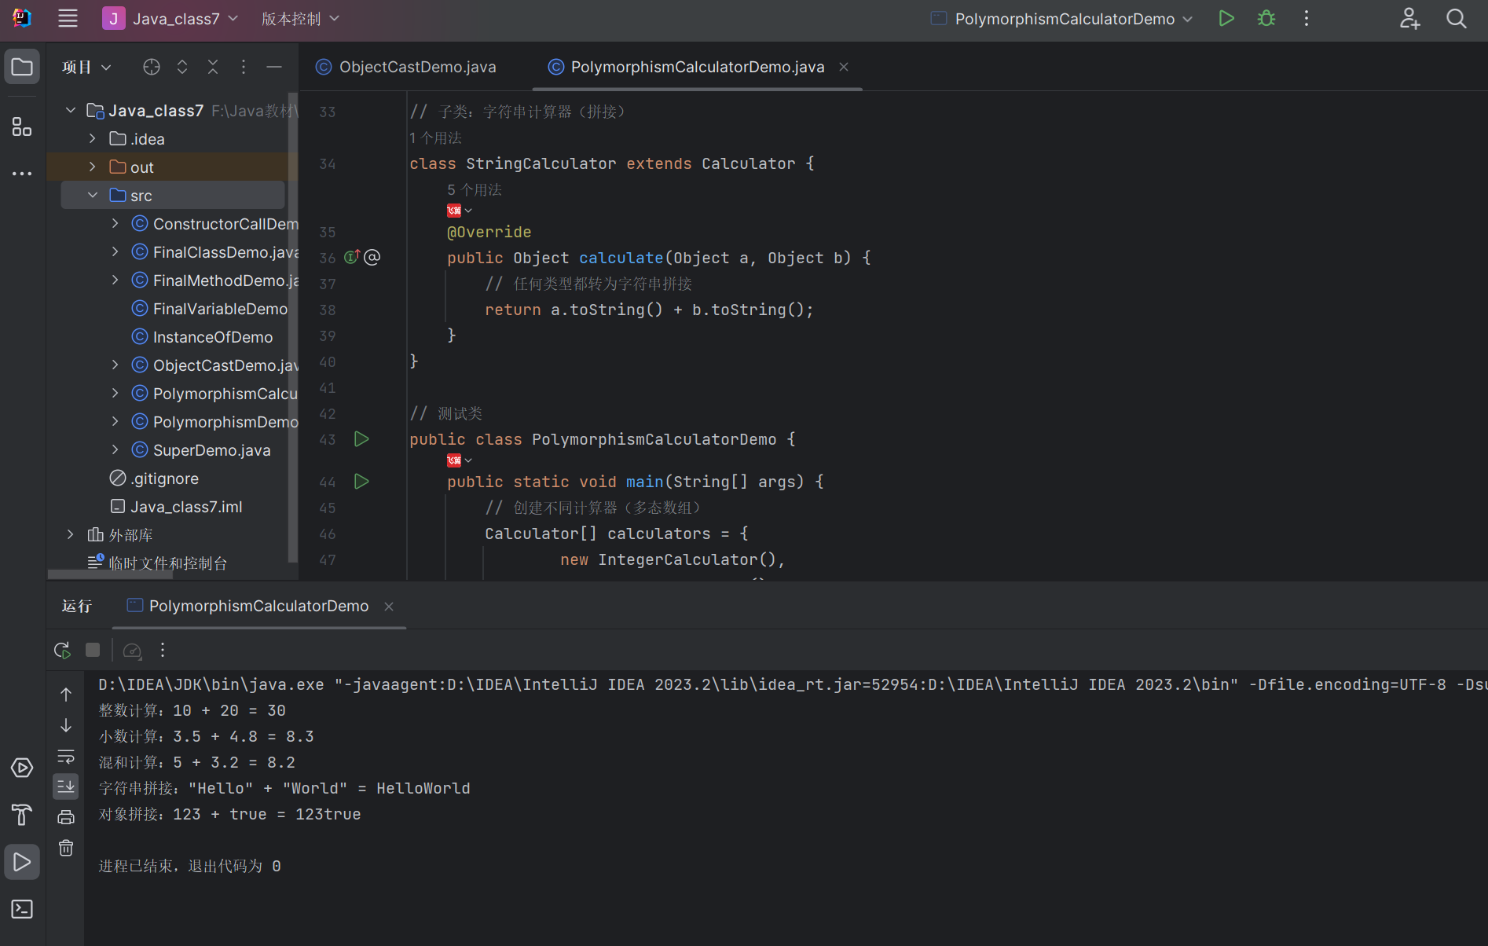
Task: Select the PolymorphismCalculatorDemo.java editor tab
Action: [x=697, y=68]
